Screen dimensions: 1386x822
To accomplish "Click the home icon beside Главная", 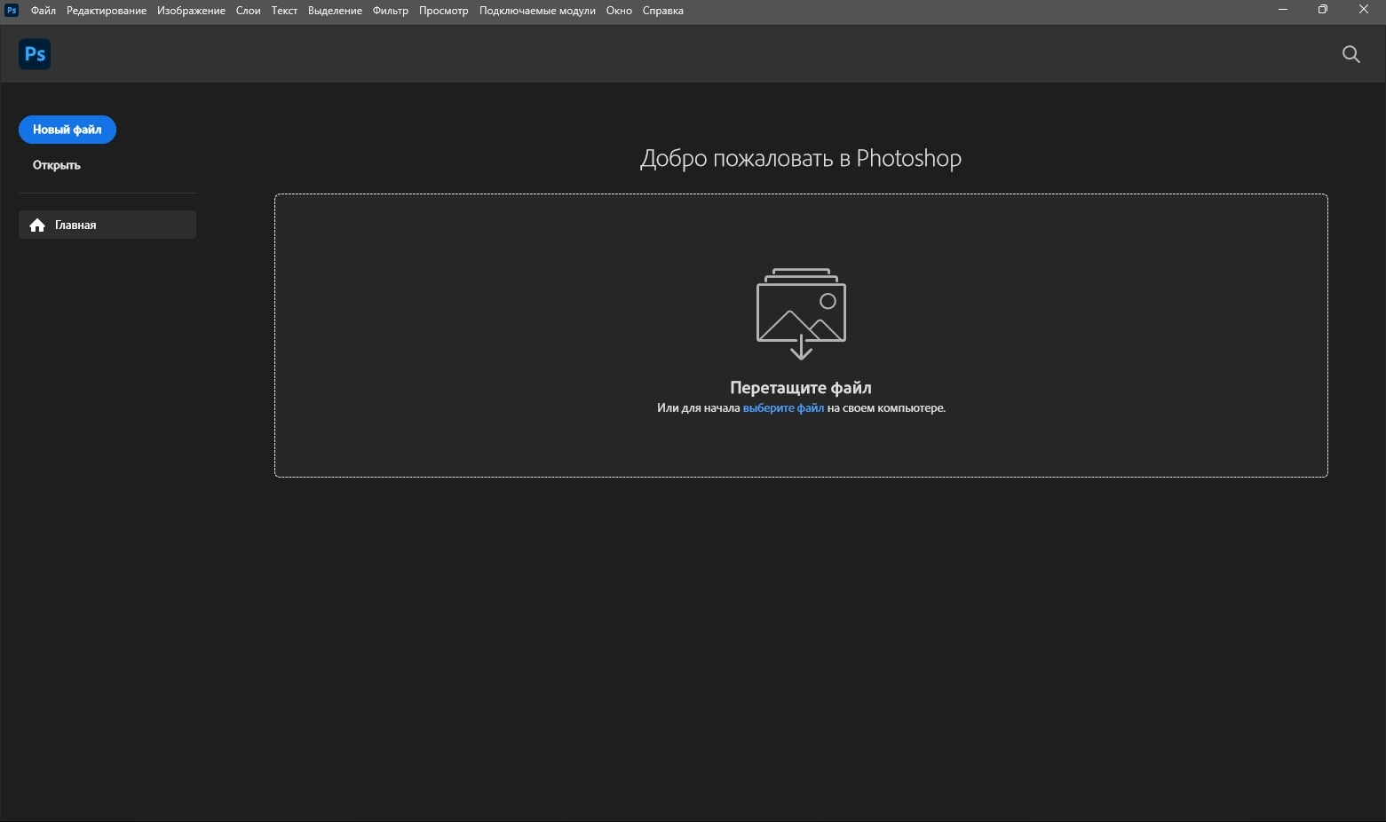I will [x=37, y=225].
